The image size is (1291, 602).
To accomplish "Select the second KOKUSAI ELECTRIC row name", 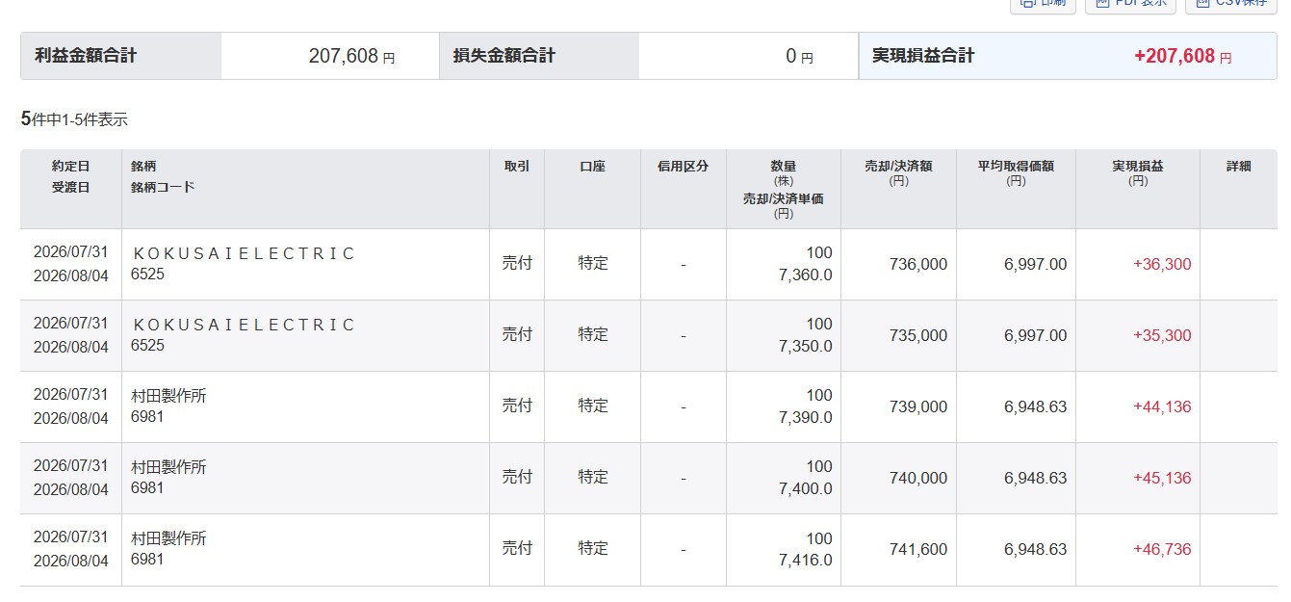I will coord(244,325).
